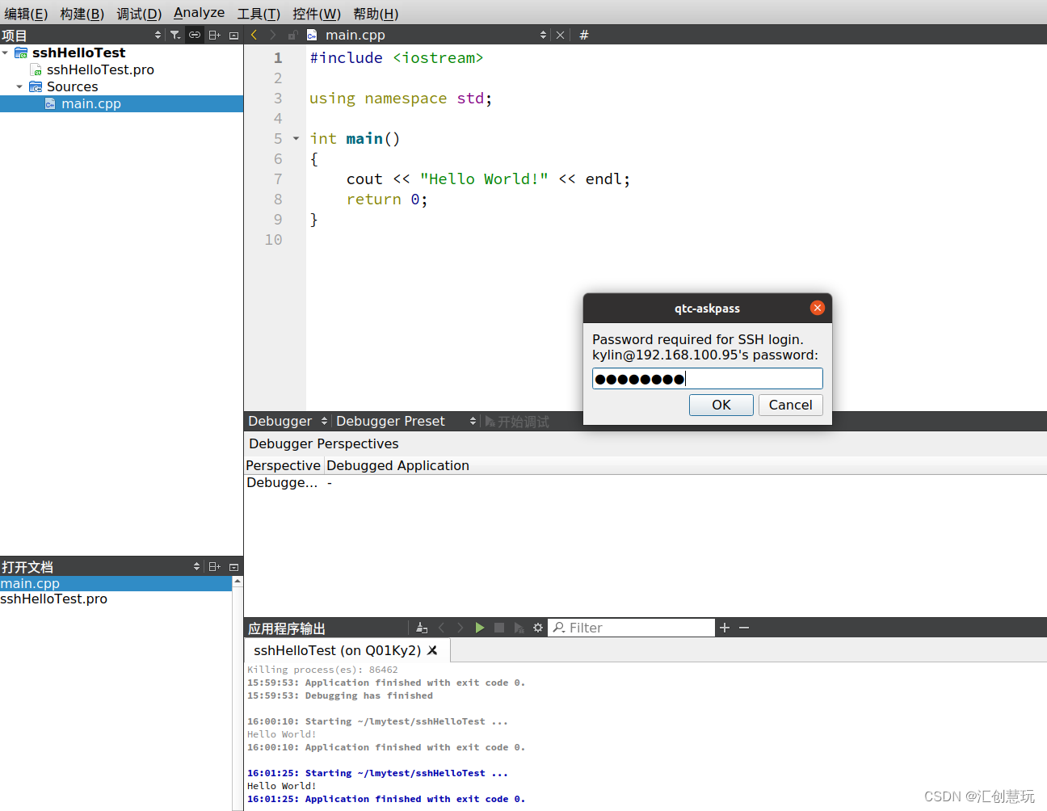Go forward with the right arrow in editor bar
Image resolution: width=1047 pixels, height=811 pixels.
click(x=272, y=35)
